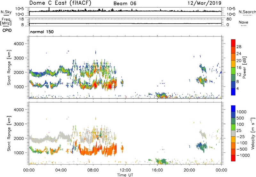The width and height of the screenshot is (256, 177).
Task: Click the '20' tick on Power colorbar
Action: (x=239, y=61)
